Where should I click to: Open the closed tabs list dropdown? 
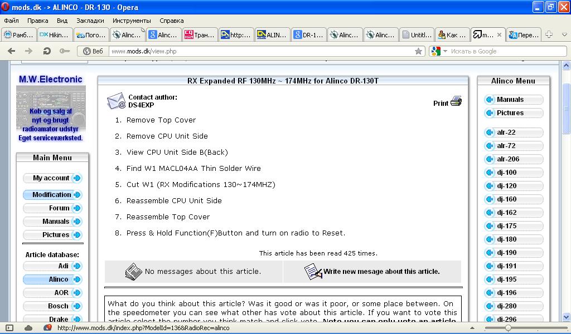564,35
